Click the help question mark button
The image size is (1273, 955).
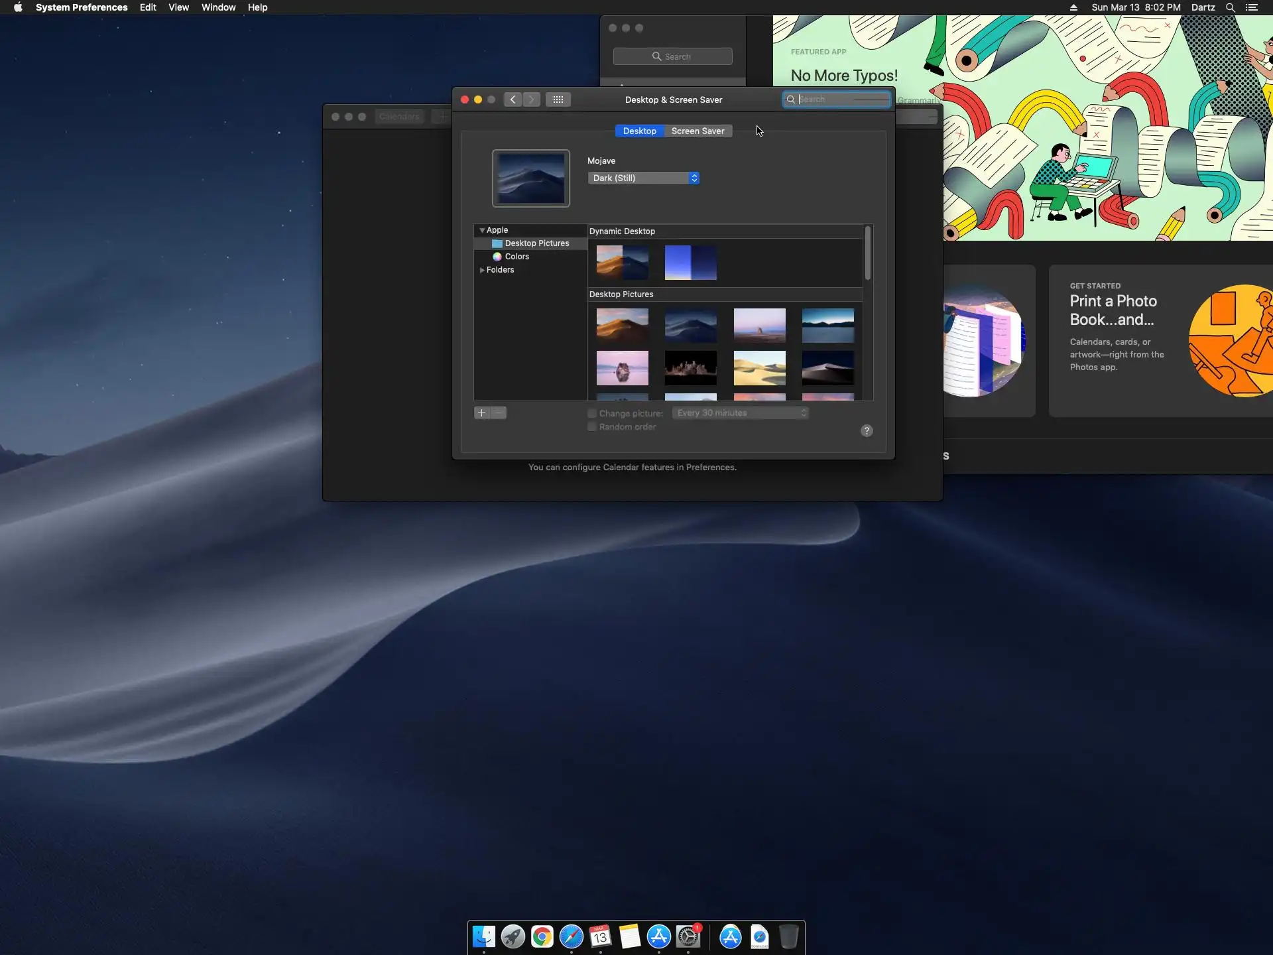coord(867,431)
